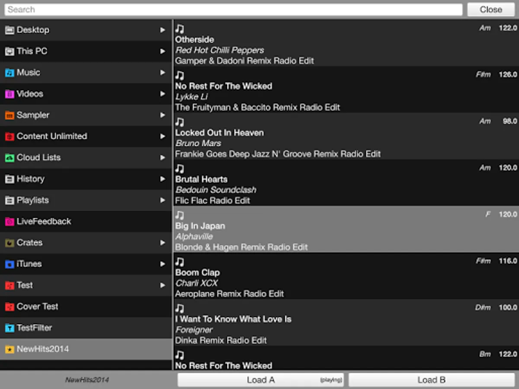519x389 pixels.
Task: Click the Charli XCX artist name
Action: pos(197,283)
